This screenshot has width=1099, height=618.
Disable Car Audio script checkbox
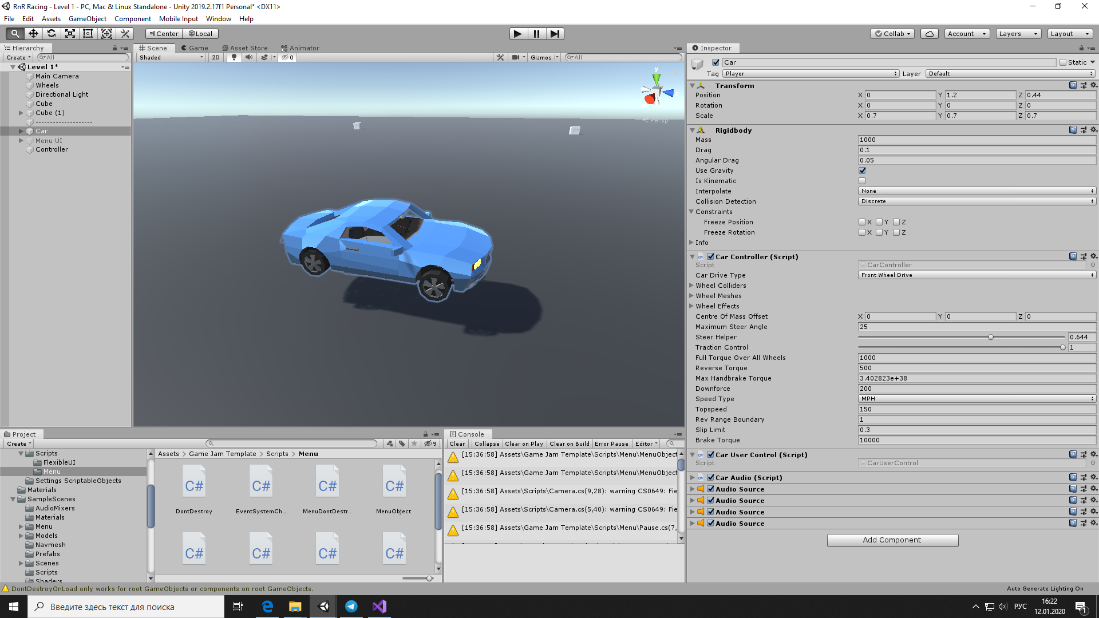(710, 477)
